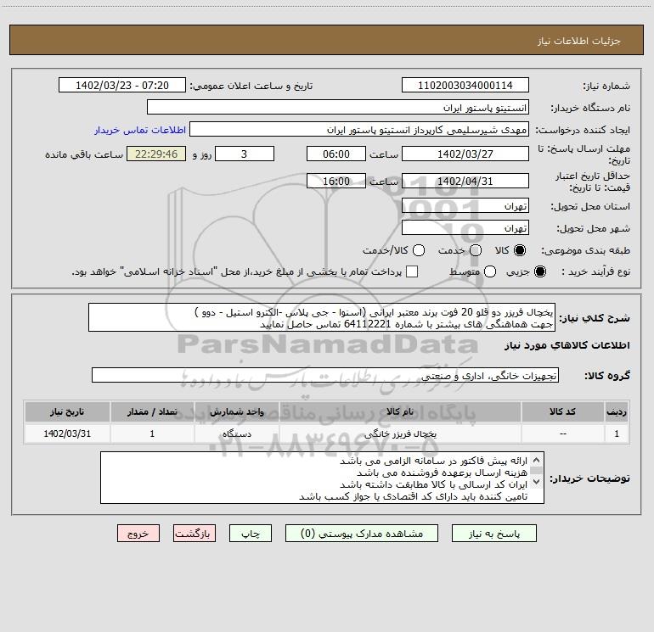Click the remaining days field showing 3

coord(245,154)
